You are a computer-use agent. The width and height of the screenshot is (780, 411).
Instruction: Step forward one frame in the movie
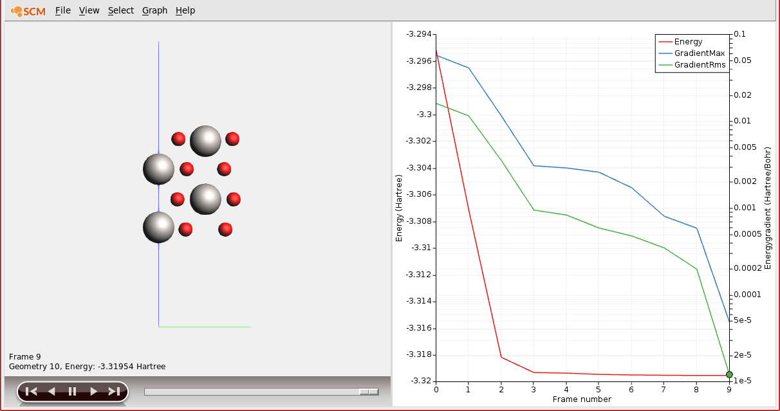tap(93, 390)
